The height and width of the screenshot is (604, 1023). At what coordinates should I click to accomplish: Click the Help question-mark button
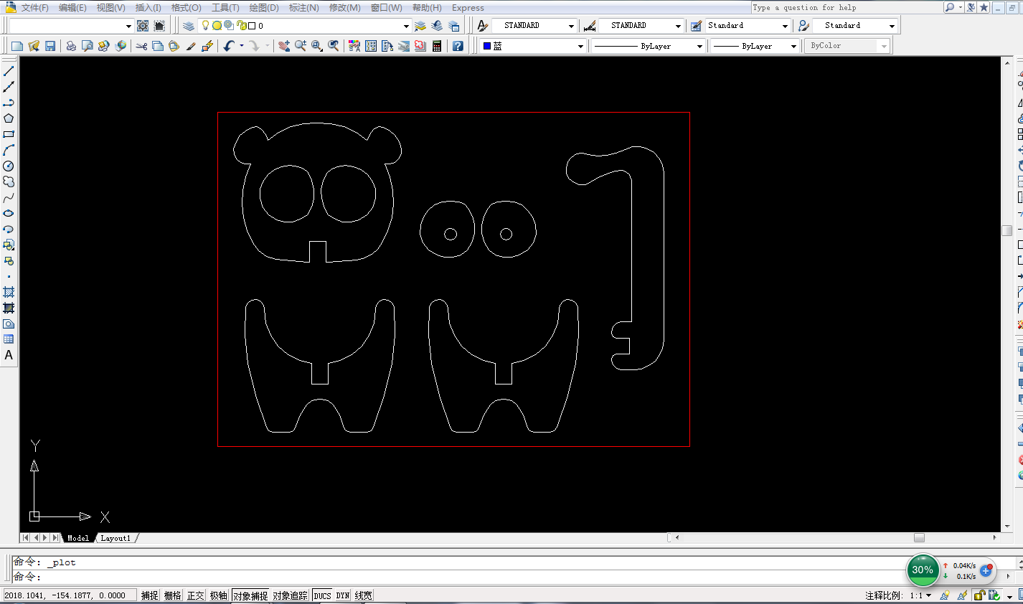[458, 47]
